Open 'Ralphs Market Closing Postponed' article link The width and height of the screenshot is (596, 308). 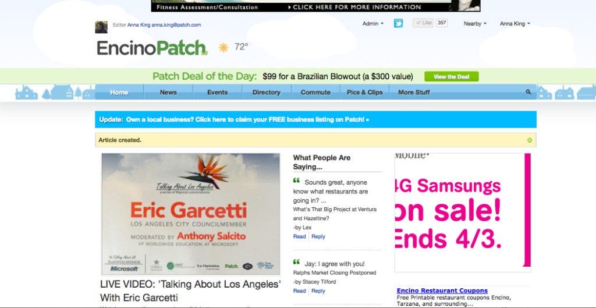335,272
